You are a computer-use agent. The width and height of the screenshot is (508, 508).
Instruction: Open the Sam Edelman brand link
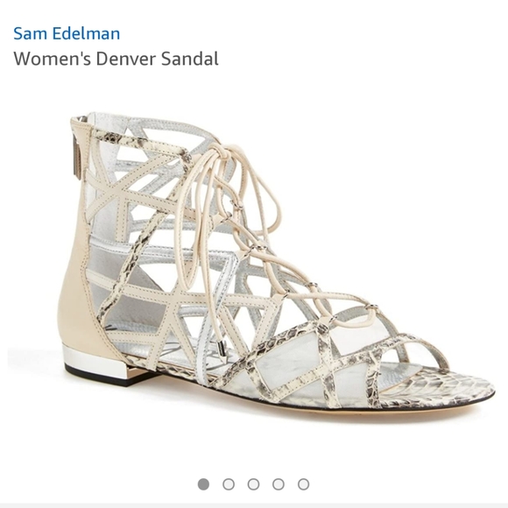point(67,33)
